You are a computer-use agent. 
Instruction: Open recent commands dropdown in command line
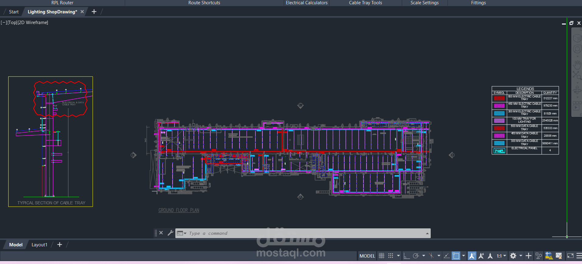[182, 233]
